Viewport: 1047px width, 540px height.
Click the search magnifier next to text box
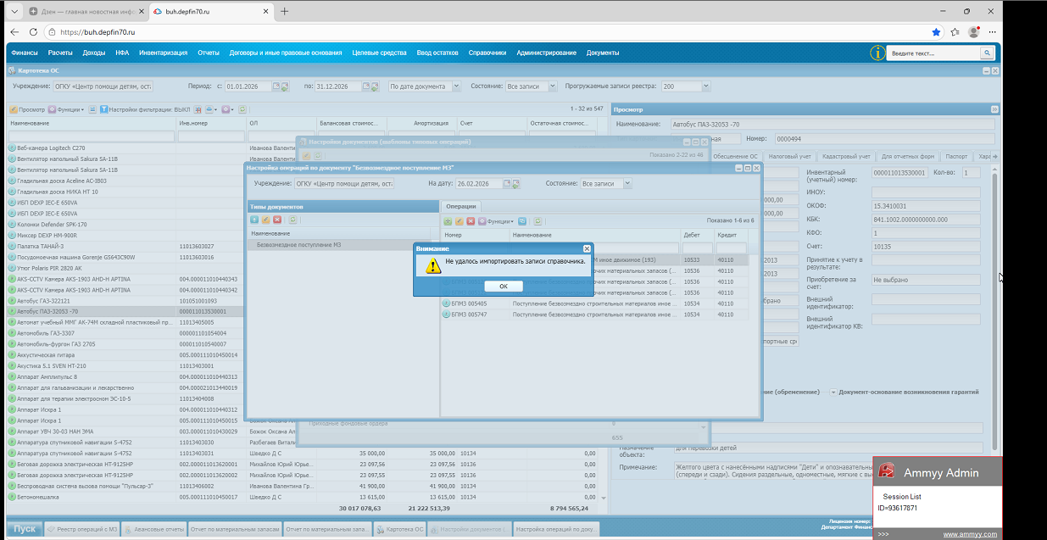987,53
